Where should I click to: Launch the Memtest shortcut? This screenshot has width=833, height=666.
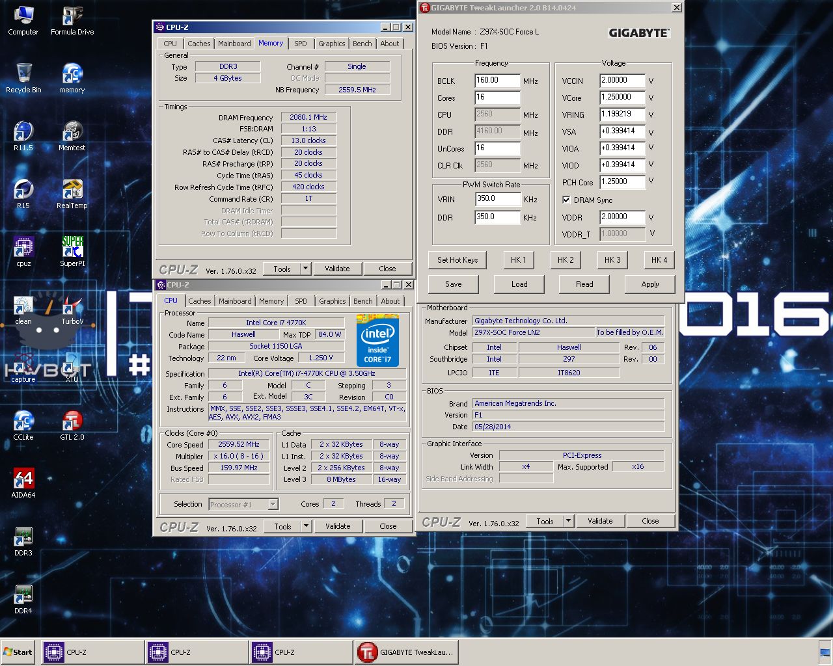click(72, 136)
